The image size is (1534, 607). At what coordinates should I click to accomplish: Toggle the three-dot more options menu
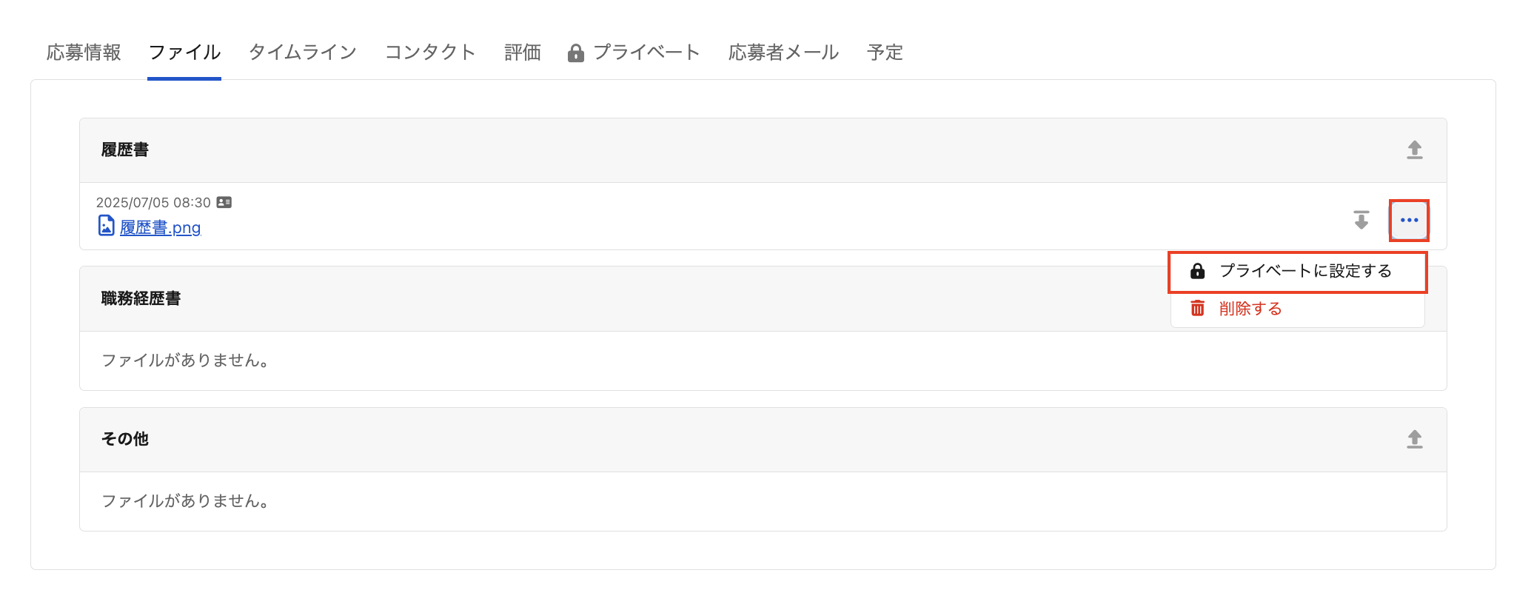(x=1409, y=221)
